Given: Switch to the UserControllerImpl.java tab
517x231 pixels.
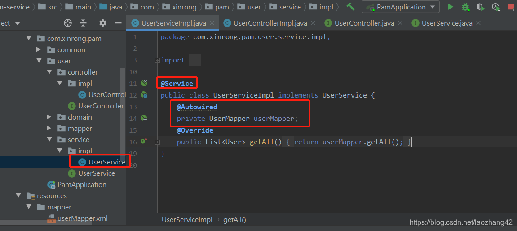Looking at the screenshot, I should pyautogui.click(x=270, y=23).
